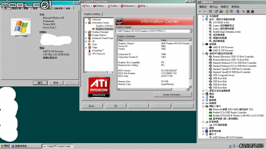
Task: Open the 檢視(V) menu in Device Manager
Action: pyautogui.click(x=224, y=7)
